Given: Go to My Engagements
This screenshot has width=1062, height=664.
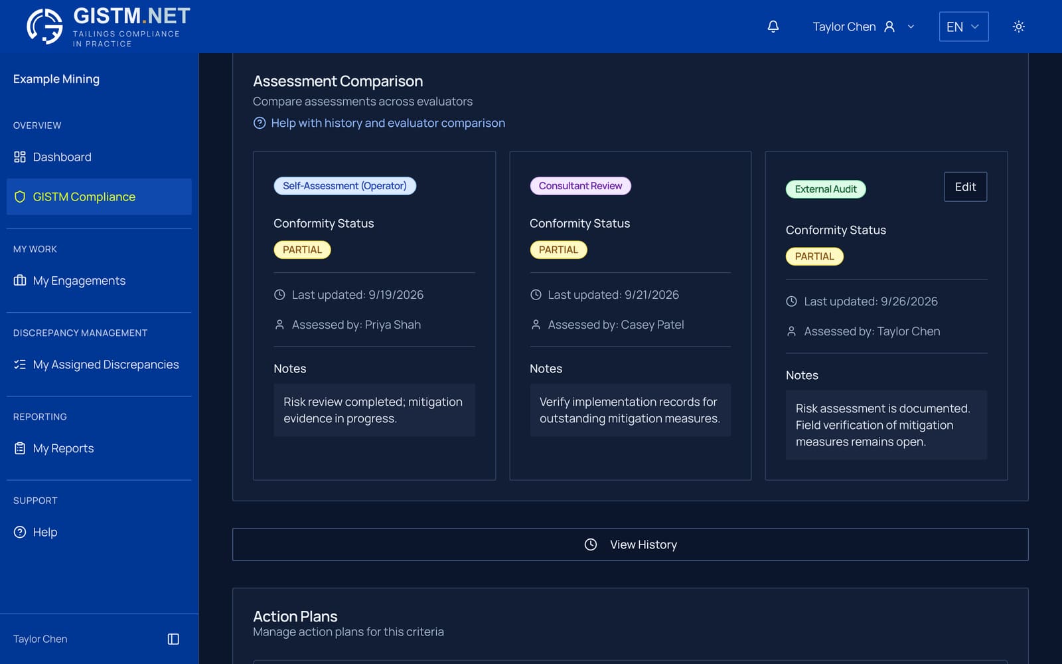Looking at the screenshot, I should tap(99, 280).
